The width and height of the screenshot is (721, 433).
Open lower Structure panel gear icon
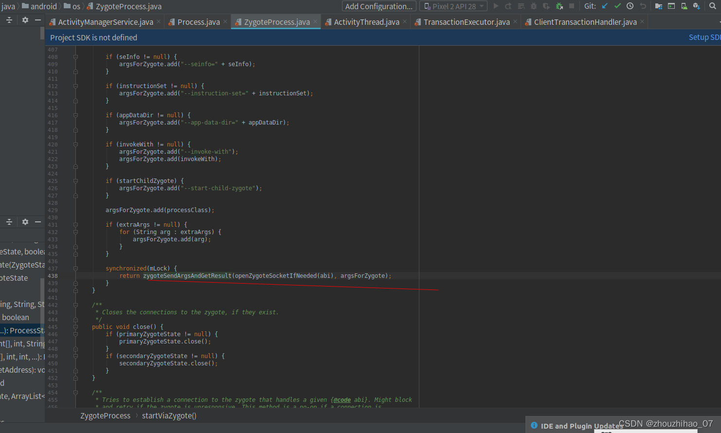point(25,222)
